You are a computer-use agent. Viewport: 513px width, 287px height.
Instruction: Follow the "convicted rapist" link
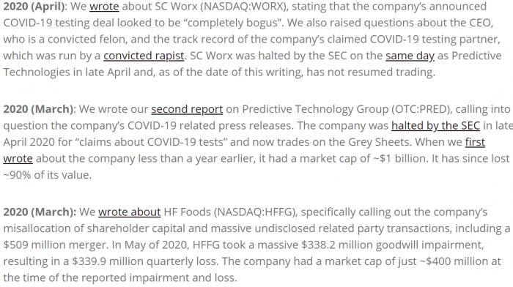point(144,56)
